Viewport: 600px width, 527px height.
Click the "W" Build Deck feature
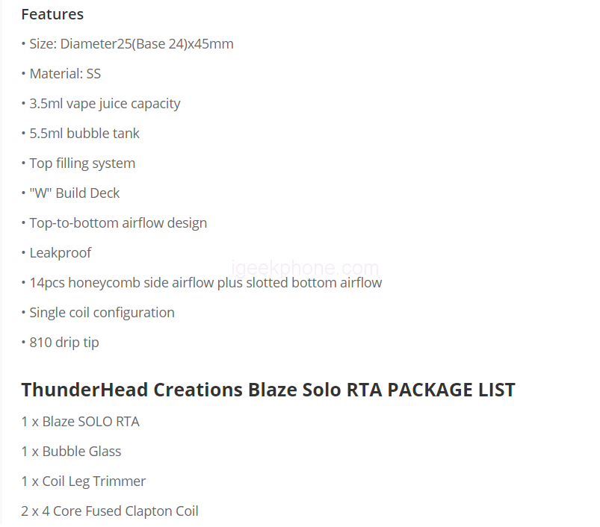pos(74,193)
